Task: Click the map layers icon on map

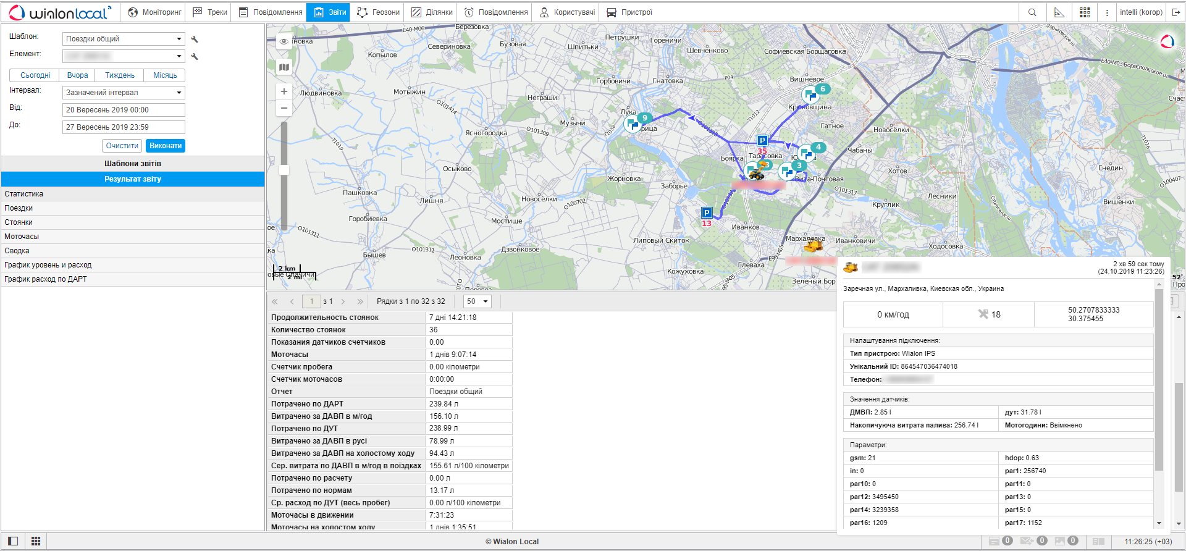Action: pyautogui.click(x=284, y=67)
